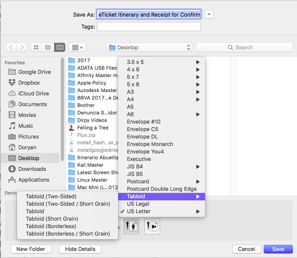The height and width of the screenshot is (258, 297).
Task: Choose Executive paper size
Action: 161,159
